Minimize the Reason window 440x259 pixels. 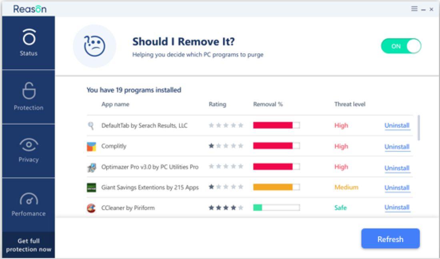pyautogui.click(x=424, y=10)
